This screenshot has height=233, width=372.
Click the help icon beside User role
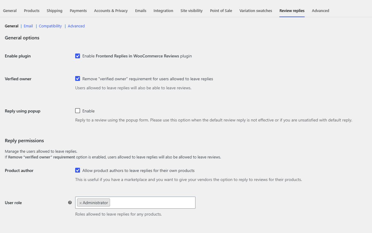pyautogui.click(x=70, y=203)
